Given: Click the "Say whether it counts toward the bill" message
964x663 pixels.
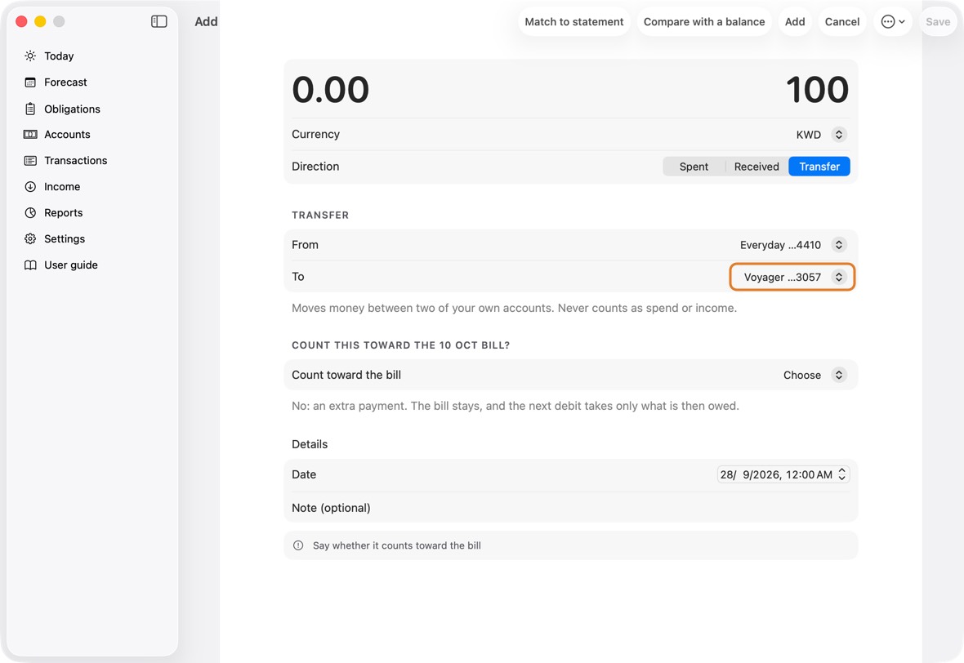Looking at the screenshot, I should point(396,545).
